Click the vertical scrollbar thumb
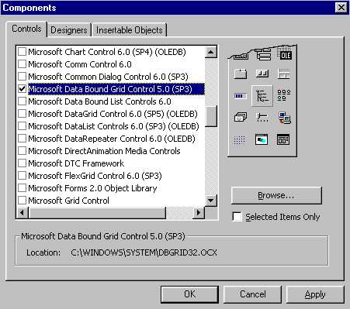The width and height of the screenshot is (350, 309). click(x=211, y=116)
